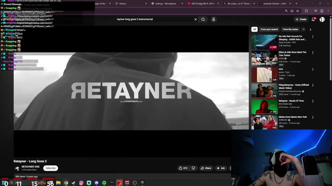Start voice search with the microphone icon
Screen dimensions: 332x186
(213, 19)
